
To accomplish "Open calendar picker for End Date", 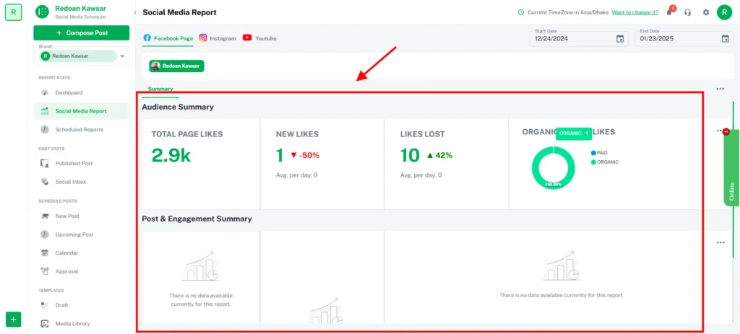I will click(x=725, y=39).
